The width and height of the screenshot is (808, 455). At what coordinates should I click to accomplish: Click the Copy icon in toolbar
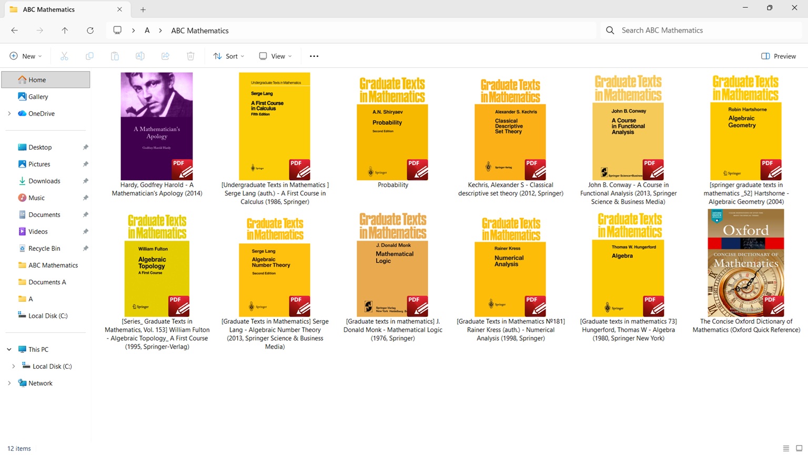click(89, 56)
